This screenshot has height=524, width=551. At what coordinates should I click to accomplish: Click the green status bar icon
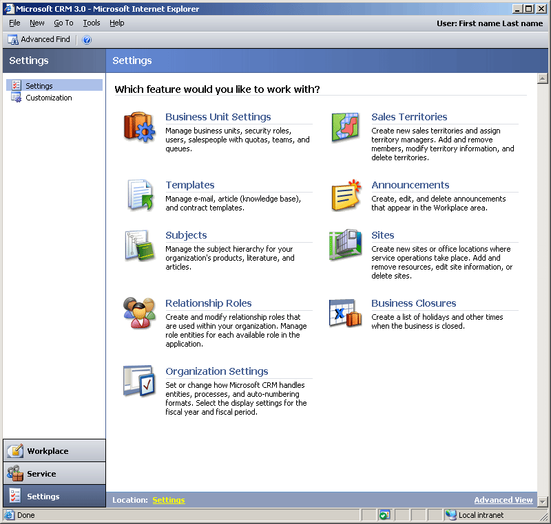pyautogui.click(x=384, y=515)
